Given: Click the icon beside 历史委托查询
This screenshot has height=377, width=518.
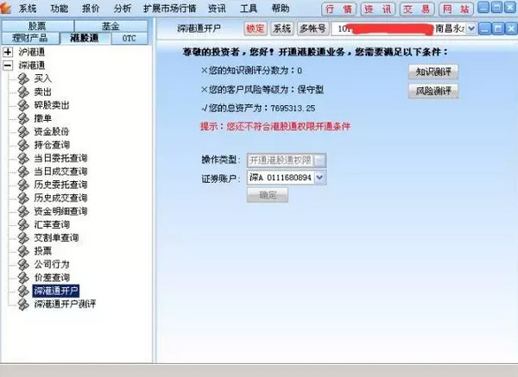Looking at the screenshot, I should pyautogui.click(x=23, y=185).
